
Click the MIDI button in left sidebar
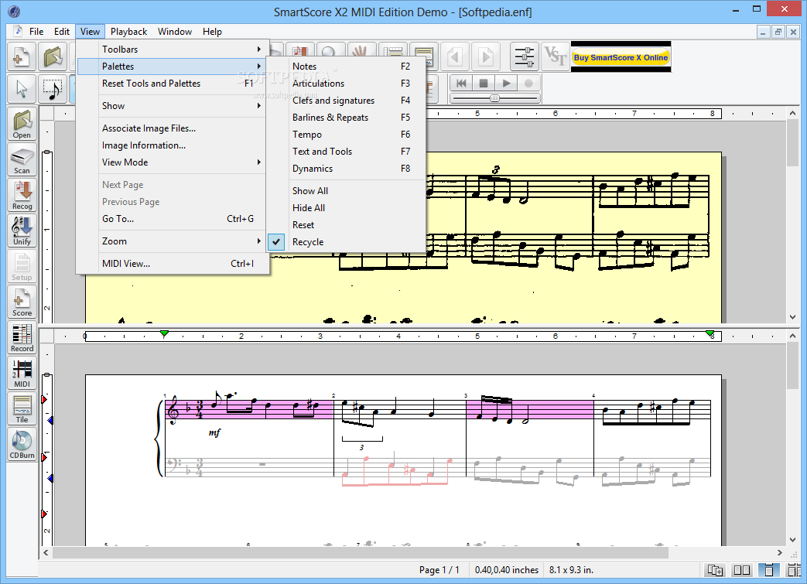click(x=22, y=373)
